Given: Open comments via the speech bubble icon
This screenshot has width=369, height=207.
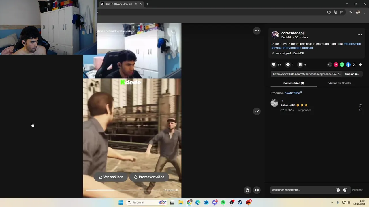Looking at the screenshot, I should pos(288,65).
